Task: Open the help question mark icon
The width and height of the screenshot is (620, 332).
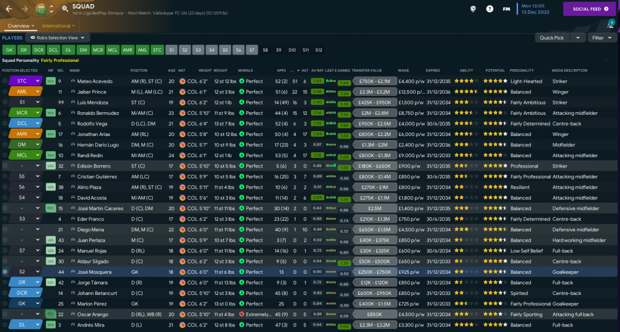Action: click(x=490, y=9)
